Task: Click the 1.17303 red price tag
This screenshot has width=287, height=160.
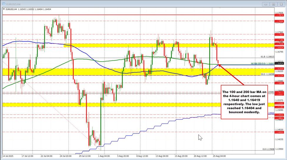Action: click(279, 34)
